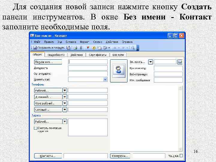Click the Previous Item up arrow icon

[x=115, y=48]
